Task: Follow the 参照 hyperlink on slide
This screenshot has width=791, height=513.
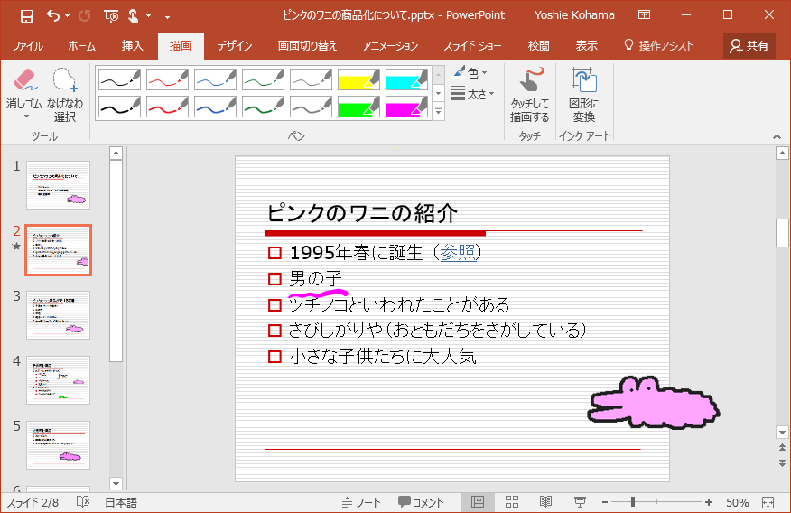Action: 458,252
